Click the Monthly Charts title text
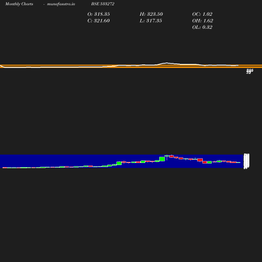This screenshot has width=262, height=262. (19, 4)
